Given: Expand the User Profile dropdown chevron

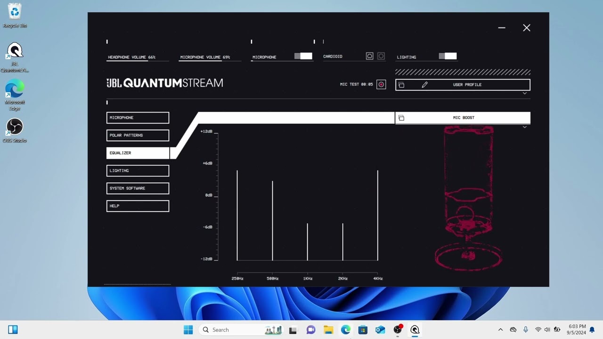Looking at the screenshot, I should click(x=525, y=93).
